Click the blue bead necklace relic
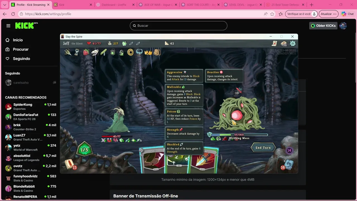 click(x=139, y=52)
